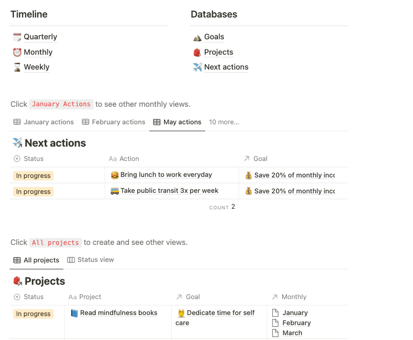Click the hourglass icon beside Weekly

17,67
